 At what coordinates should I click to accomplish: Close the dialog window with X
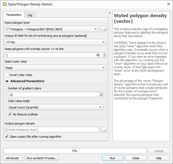pyautogui.click(x=169, y=4)
